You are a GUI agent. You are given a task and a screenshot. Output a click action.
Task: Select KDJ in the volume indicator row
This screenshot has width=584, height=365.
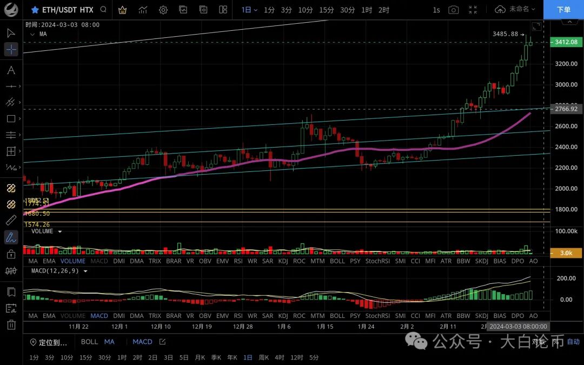[x=283, y=261]
